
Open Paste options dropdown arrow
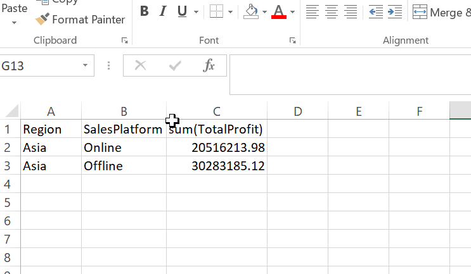(x=14, y=23)
